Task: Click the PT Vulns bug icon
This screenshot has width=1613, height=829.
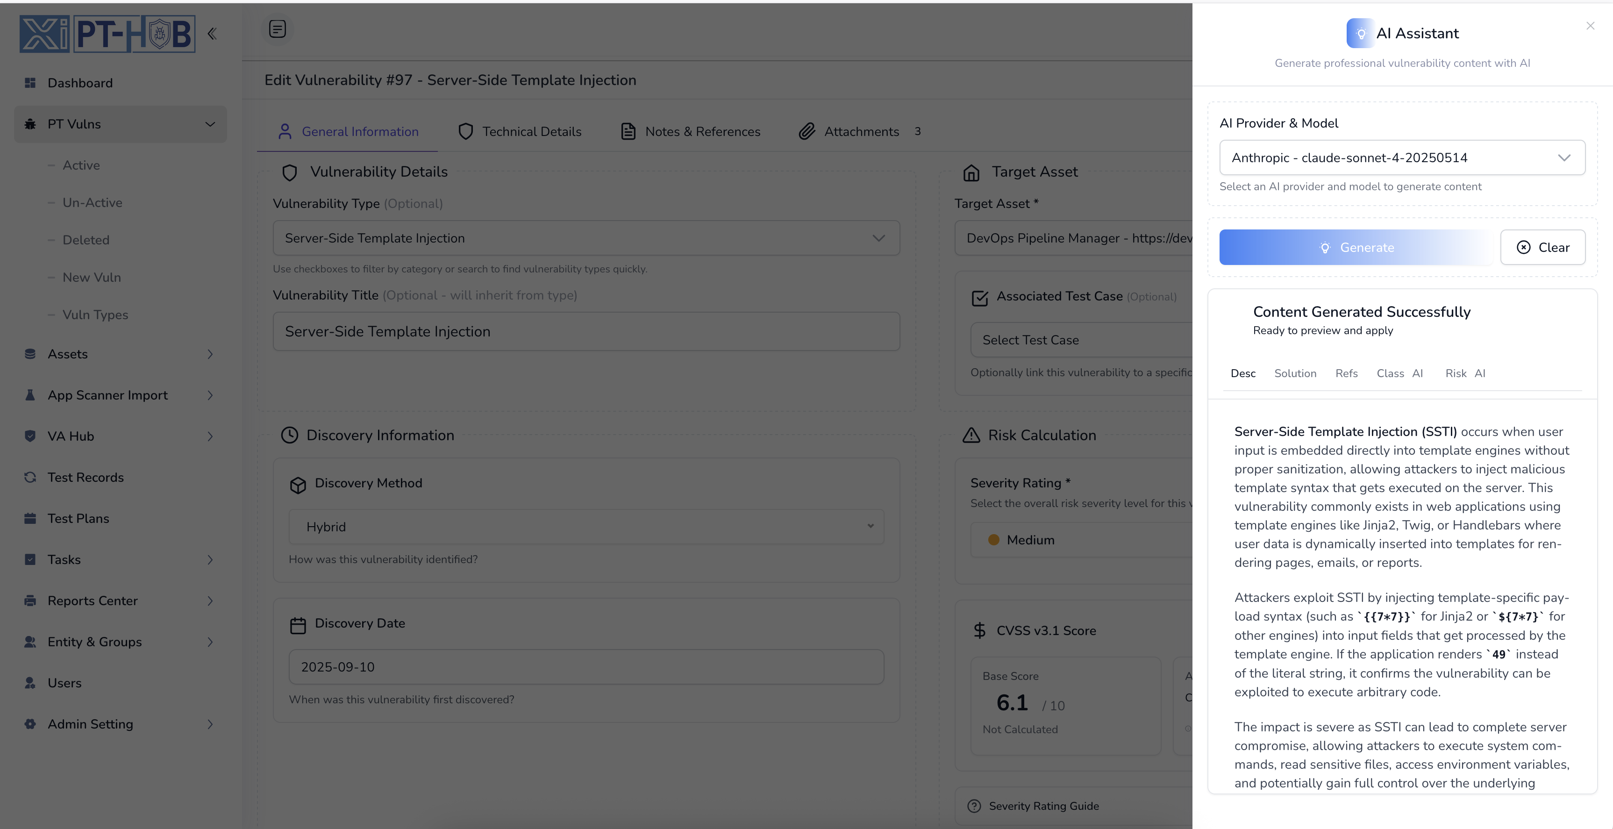Action: 30,124
